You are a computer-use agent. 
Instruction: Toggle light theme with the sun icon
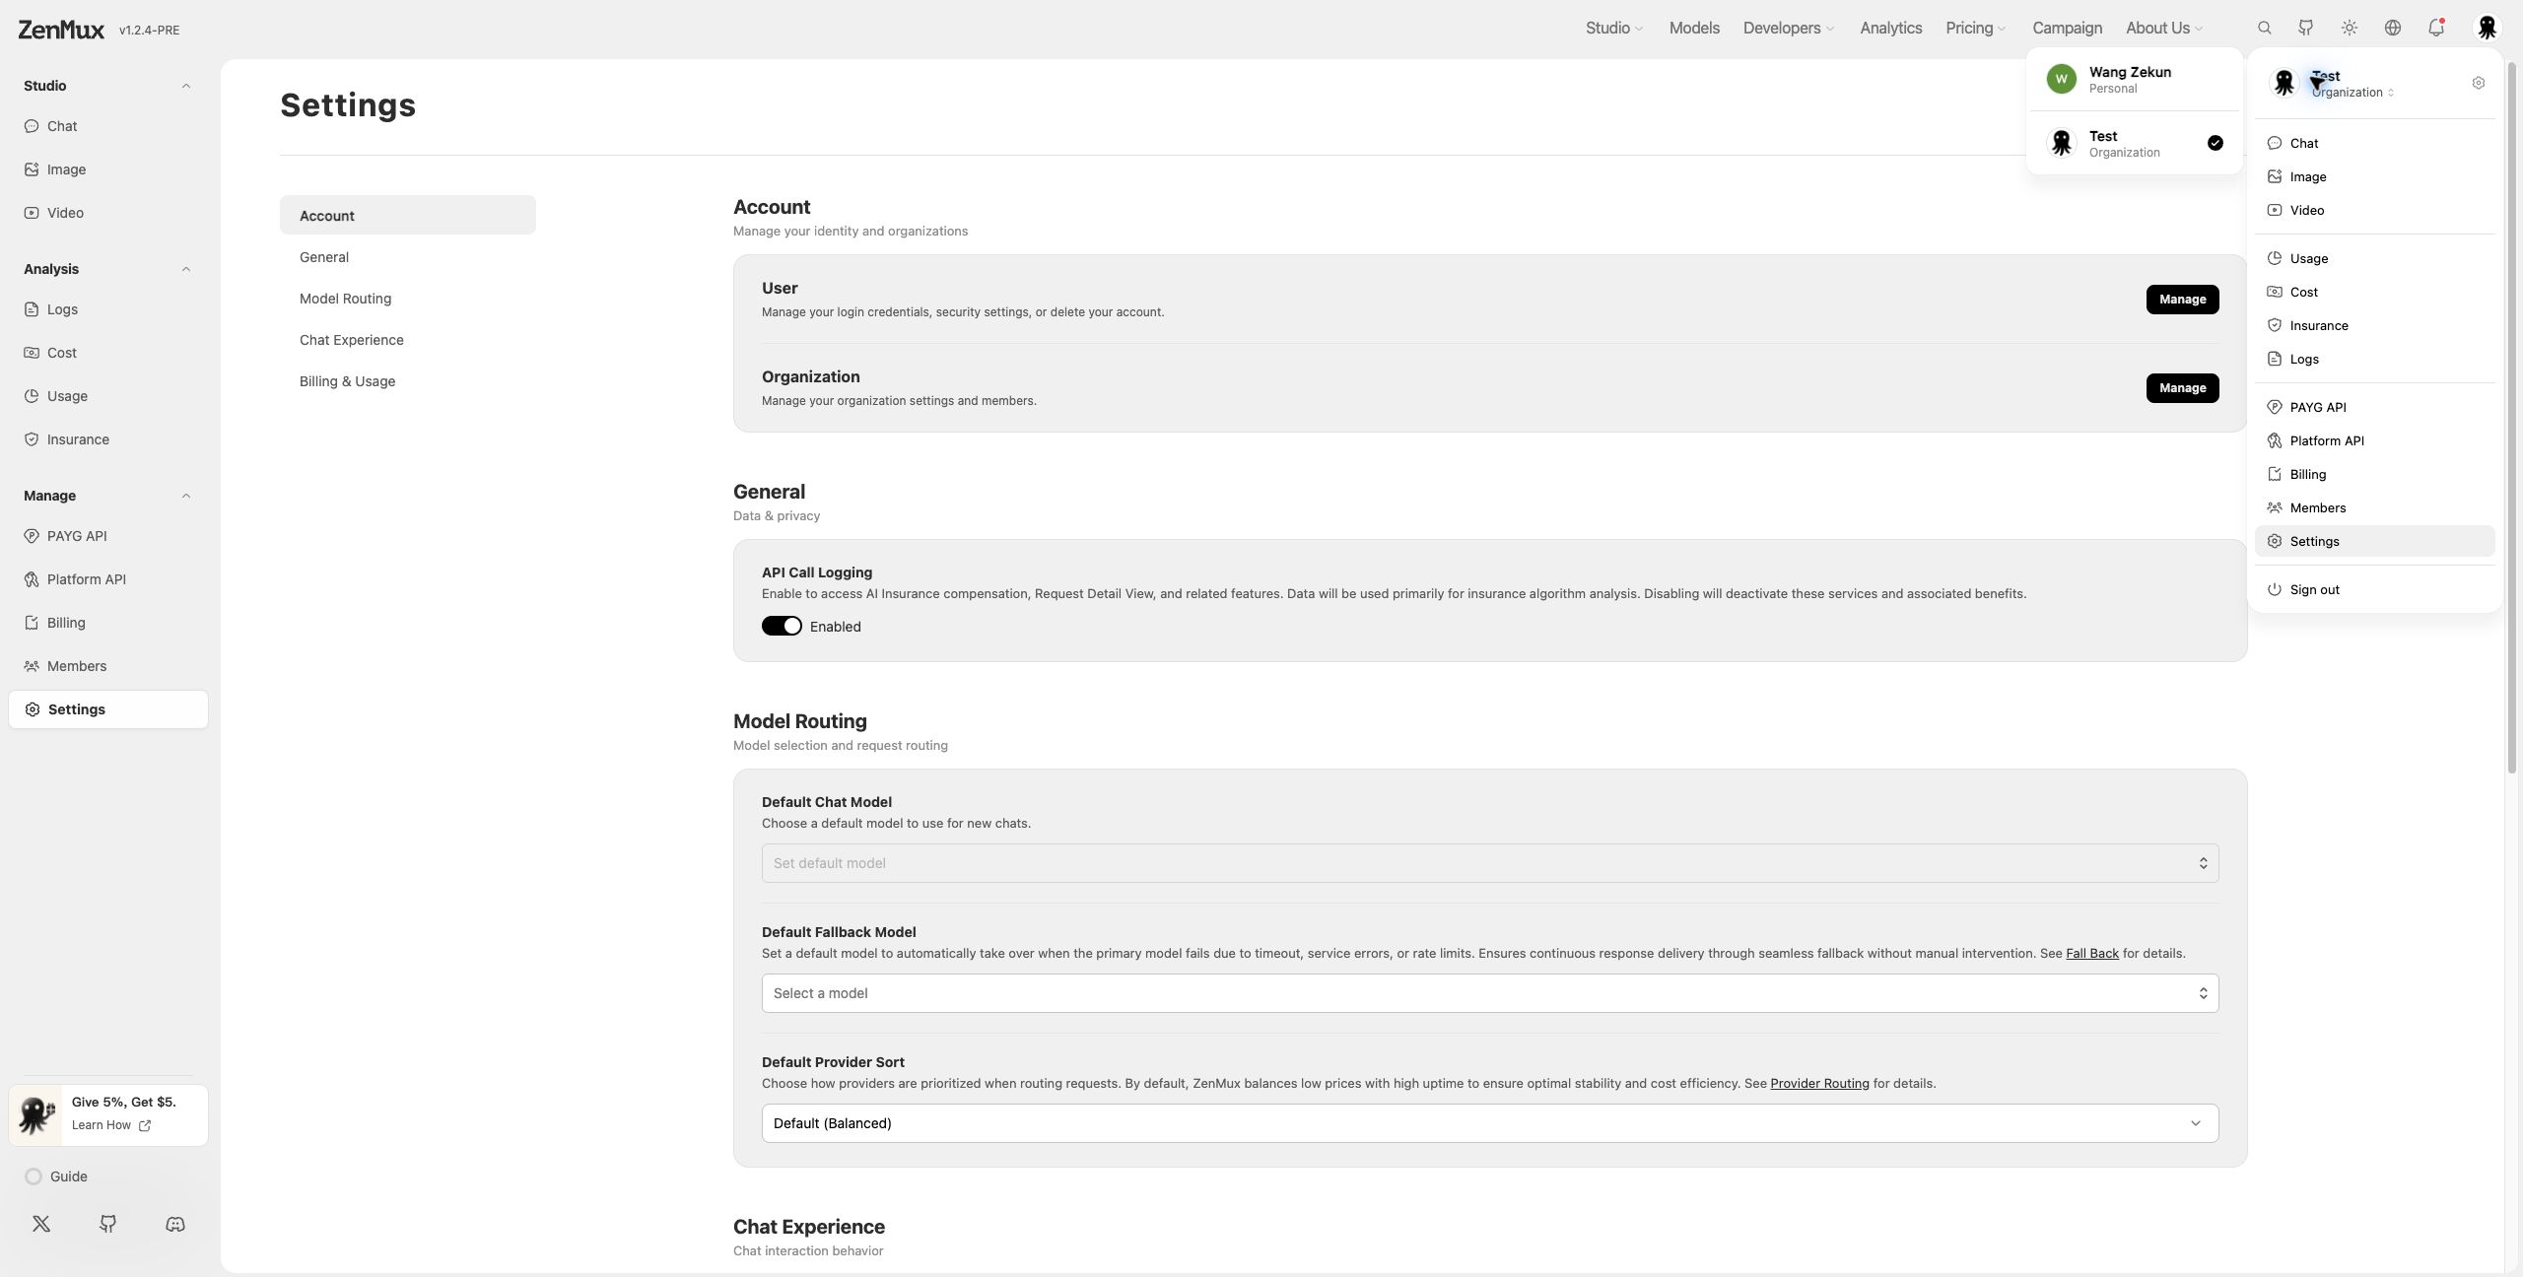click(2350, 28)
